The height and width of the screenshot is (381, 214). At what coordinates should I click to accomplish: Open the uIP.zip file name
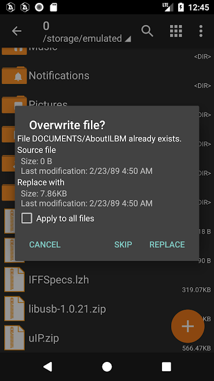point(44,338)
